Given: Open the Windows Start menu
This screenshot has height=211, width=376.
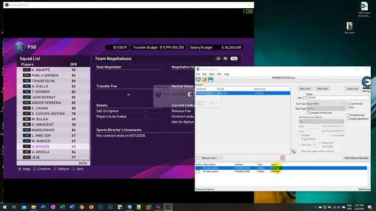Looking at the screenshot, I should click(x=5, y=207).
